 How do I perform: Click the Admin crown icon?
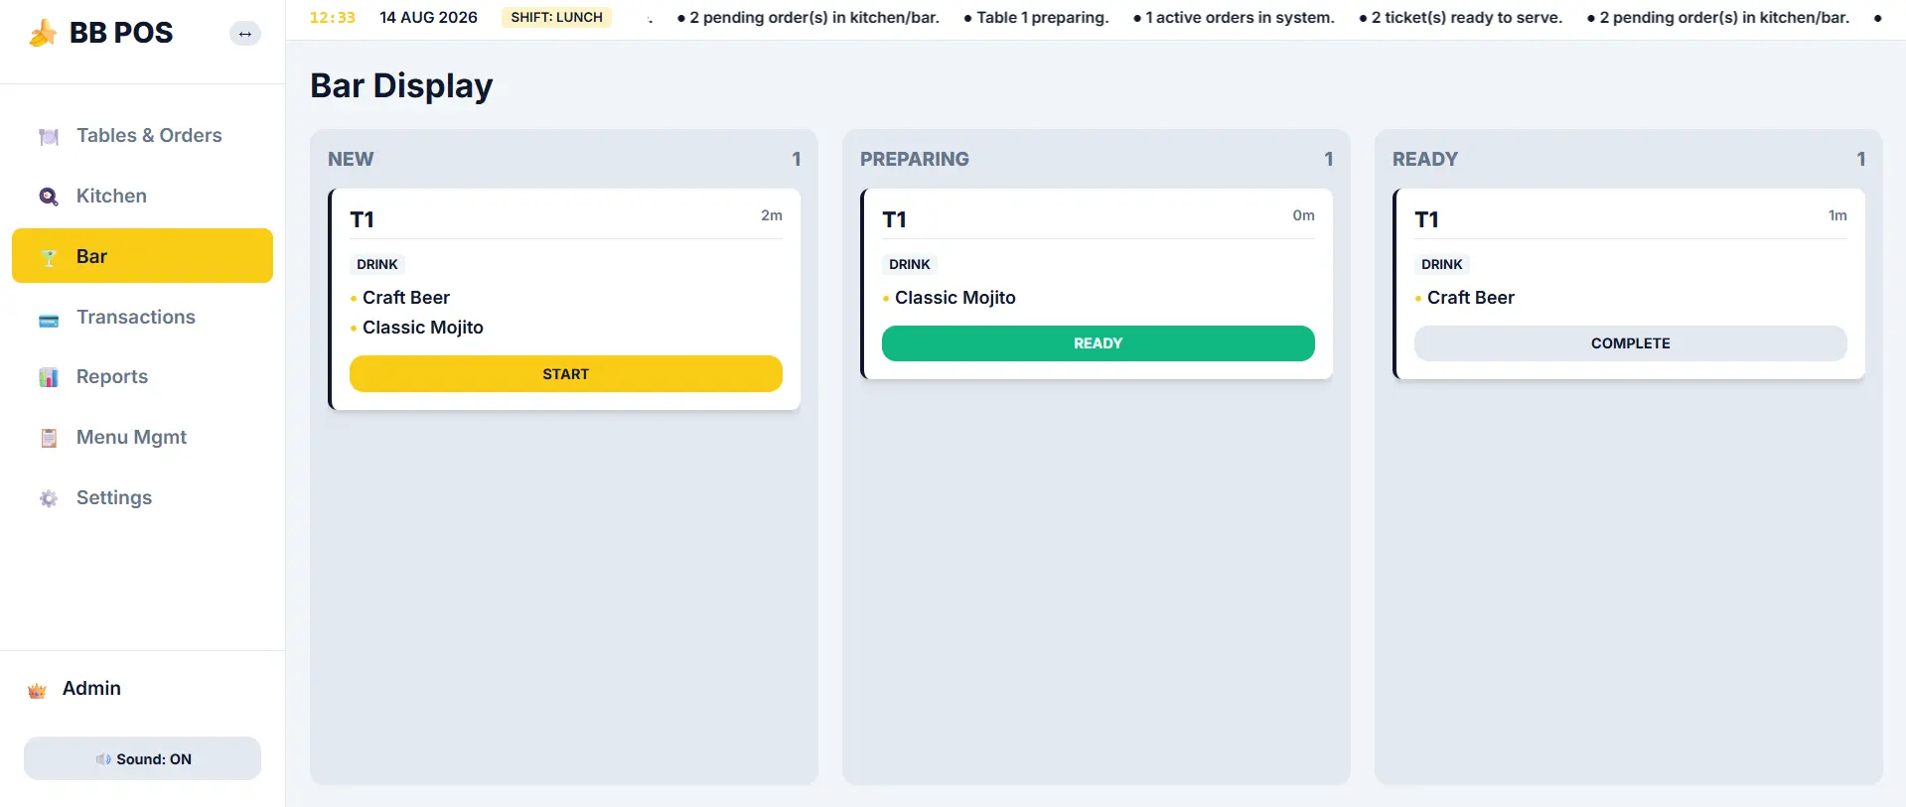pos(38,690)
